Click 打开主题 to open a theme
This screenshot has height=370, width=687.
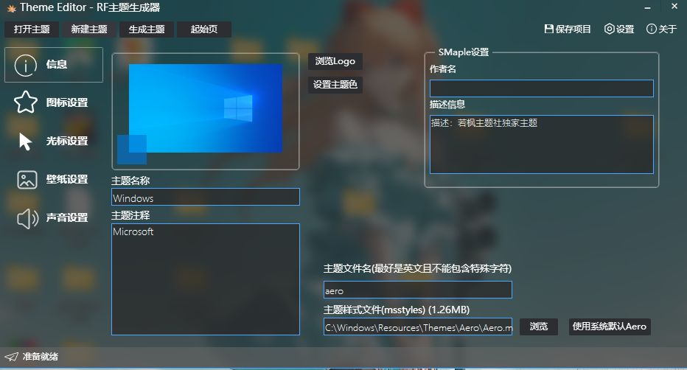tap(32, 29)
